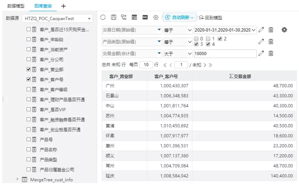Go to next page arrow
This screenshot has height=185, width=299.
(205, 65)
